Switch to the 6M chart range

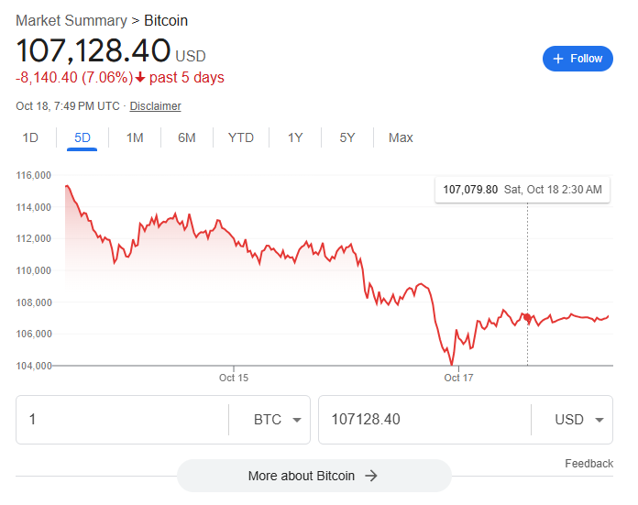click(187, 137)
